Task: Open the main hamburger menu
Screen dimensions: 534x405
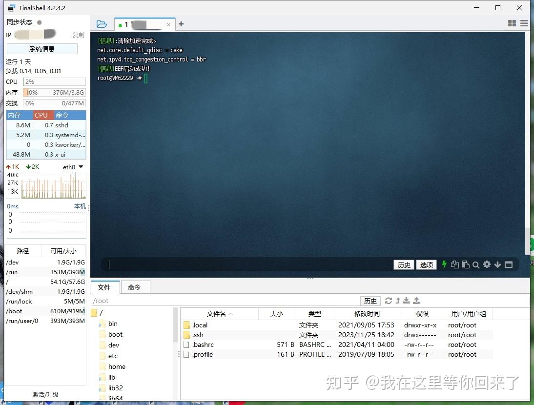Action: [524, 23]
